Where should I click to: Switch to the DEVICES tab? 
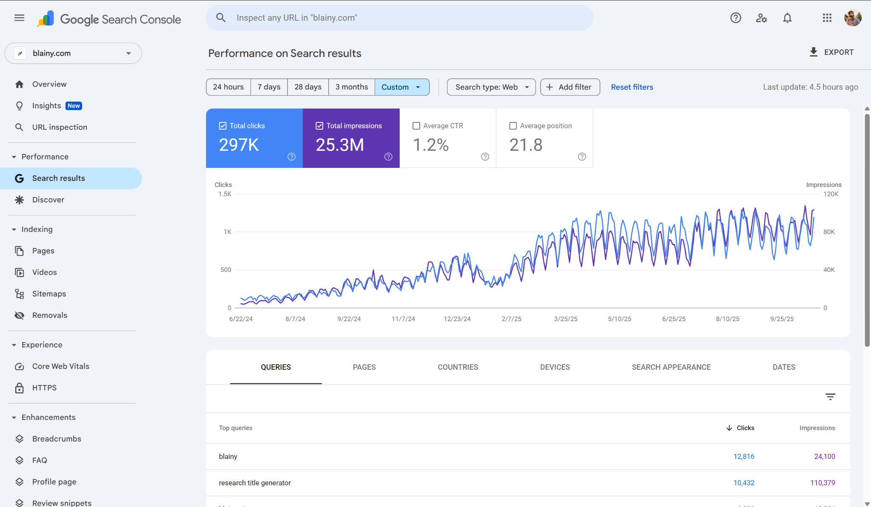pos(555,367)
